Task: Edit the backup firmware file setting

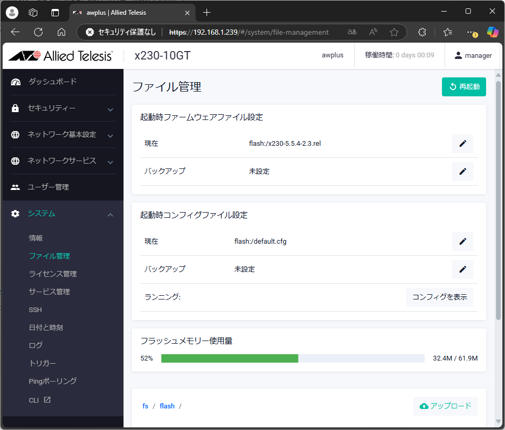Action: (x=462, y=171)
